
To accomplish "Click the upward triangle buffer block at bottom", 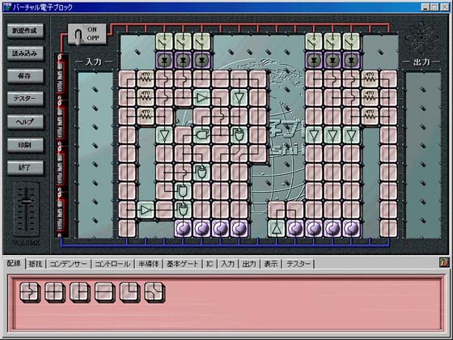I will point(277,228).
